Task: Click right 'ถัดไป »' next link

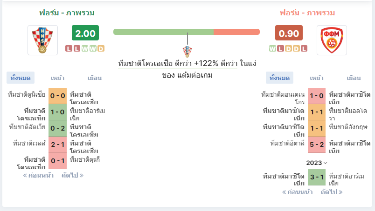Action: [x=332, y=191]
